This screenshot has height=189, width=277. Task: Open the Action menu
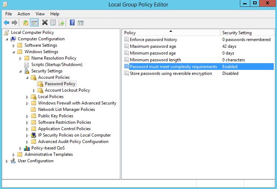tap(24, 14)
